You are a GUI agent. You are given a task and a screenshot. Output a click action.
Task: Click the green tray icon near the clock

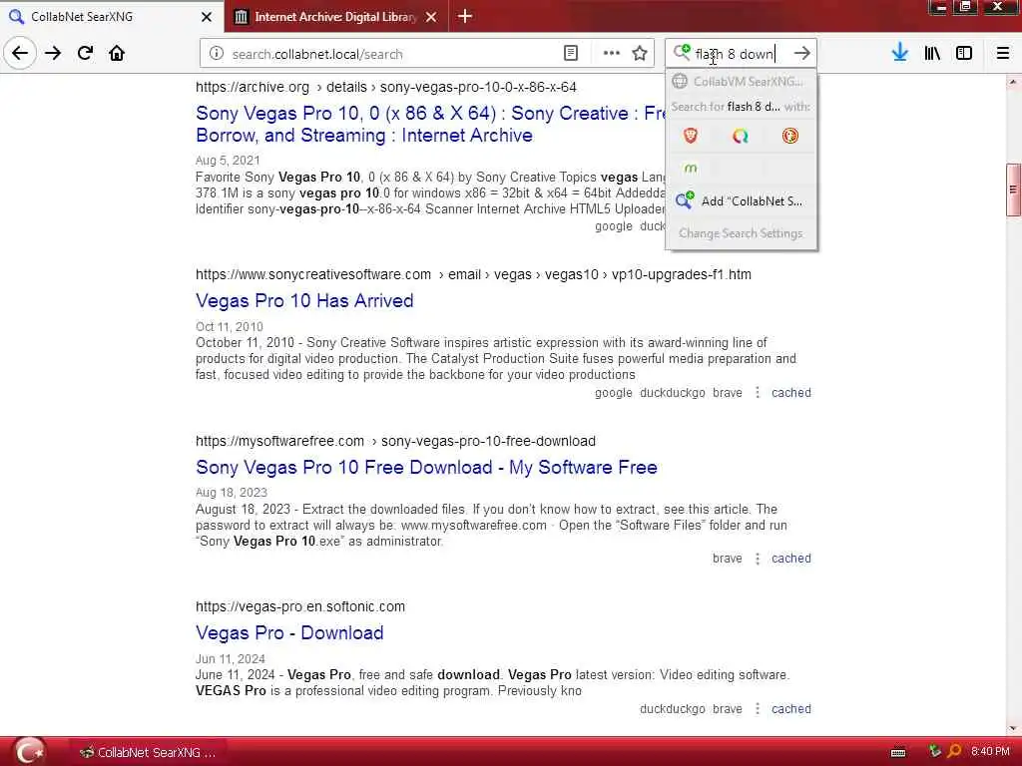934,751
